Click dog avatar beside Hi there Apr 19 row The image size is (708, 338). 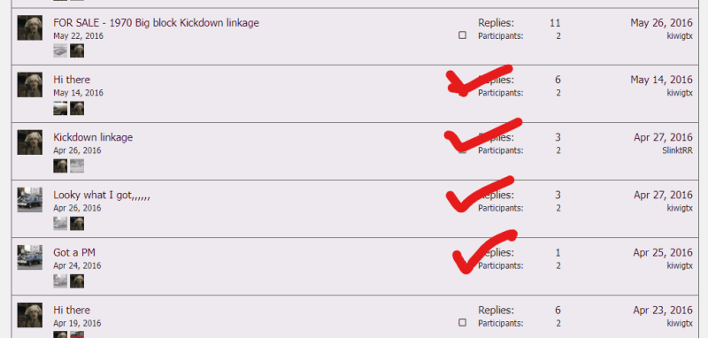[30, 315]
